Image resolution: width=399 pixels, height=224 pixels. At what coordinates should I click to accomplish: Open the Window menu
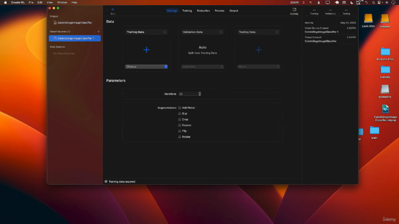62,2
